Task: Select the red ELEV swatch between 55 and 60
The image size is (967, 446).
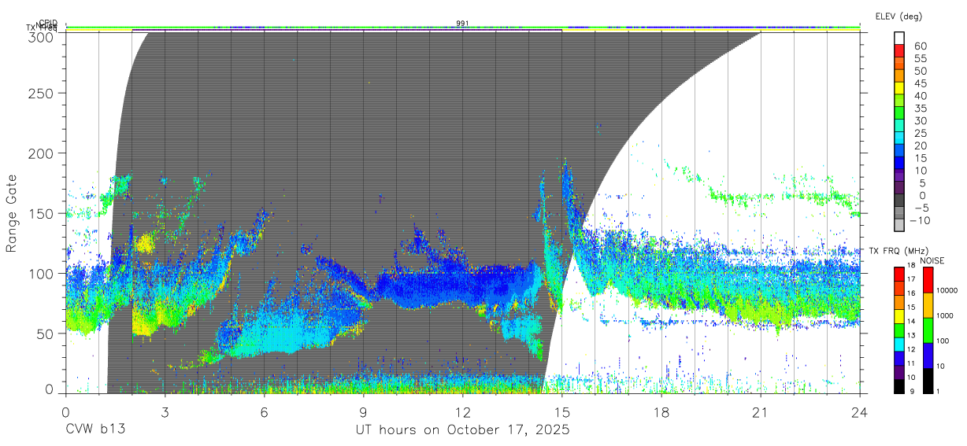Action: (899, 51)
